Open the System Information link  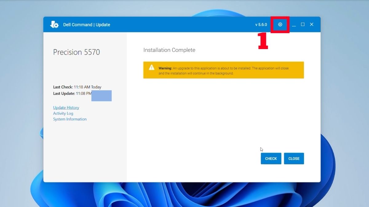click(x=70, y=119)
